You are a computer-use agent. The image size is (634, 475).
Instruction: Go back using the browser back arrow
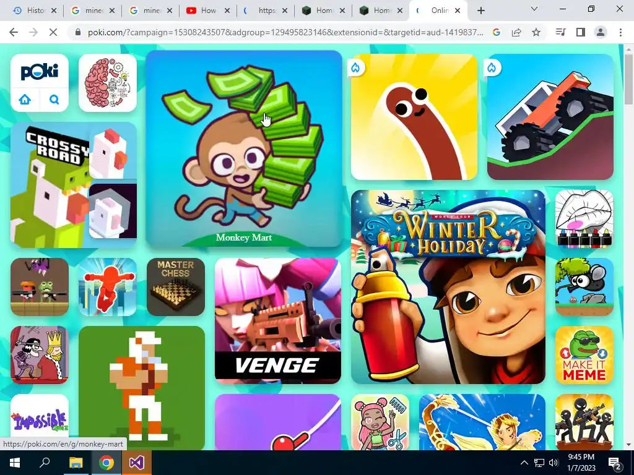(14, 32)
